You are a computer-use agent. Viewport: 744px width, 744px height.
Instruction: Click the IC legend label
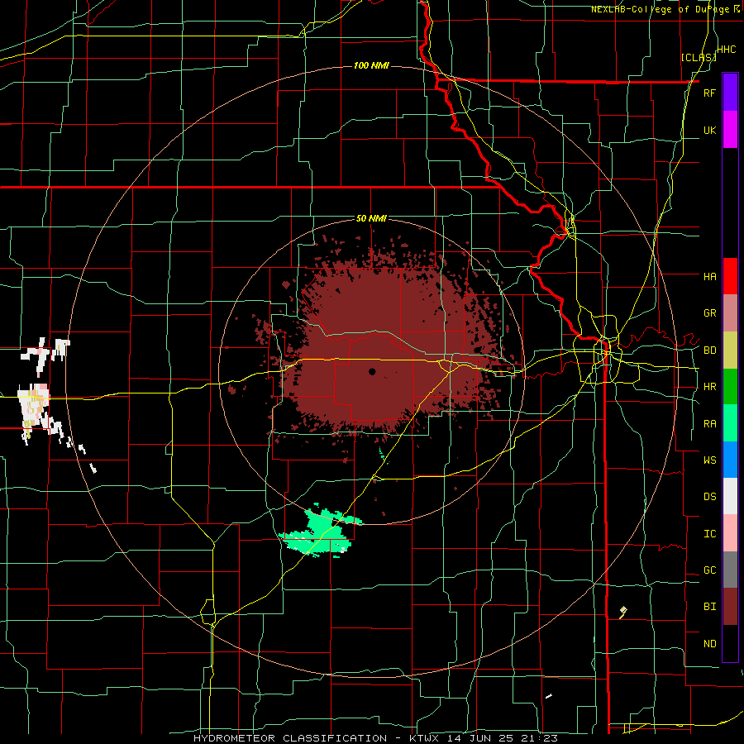[x=709, y=533]
